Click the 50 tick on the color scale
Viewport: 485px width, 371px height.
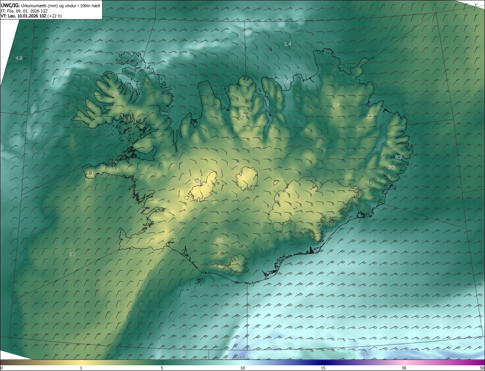click(x=482, y=368)
